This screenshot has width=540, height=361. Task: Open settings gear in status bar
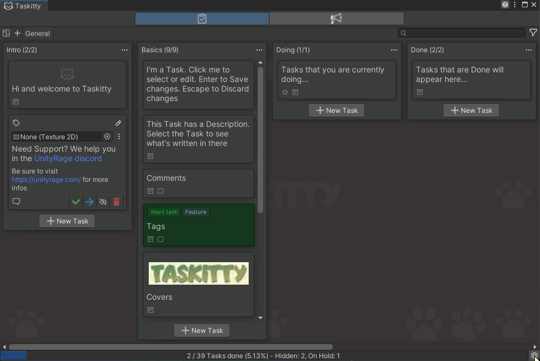coord(534,355)
